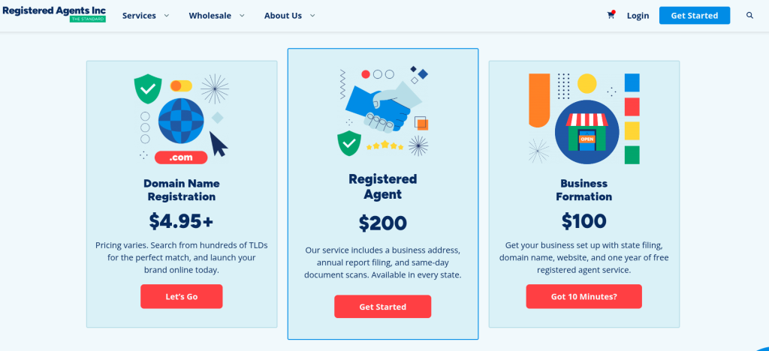Expand the About Us dropdown menu
This screenshot has height=351, width=769.
(x=289, y=16)
